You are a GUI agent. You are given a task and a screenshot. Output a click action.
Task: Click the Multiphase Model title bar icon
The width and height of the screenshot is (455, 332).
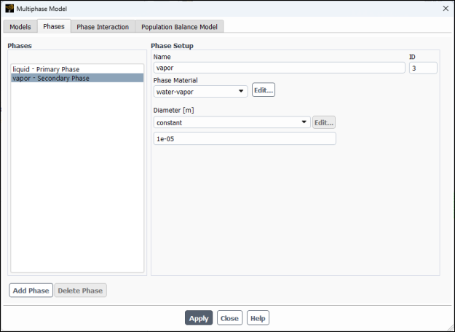tap(9, 9)
